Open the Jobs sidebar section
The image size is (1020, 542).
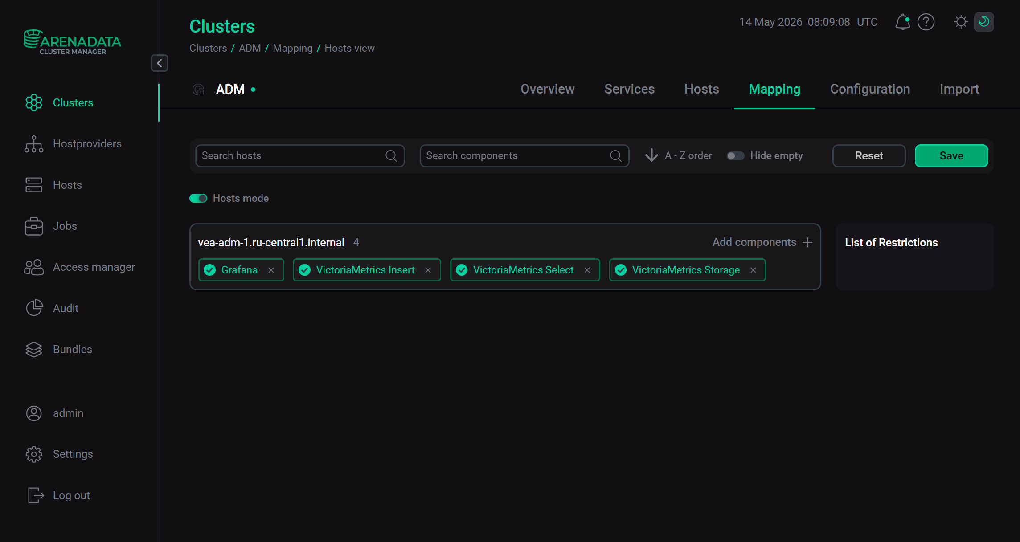coord(51,226)
